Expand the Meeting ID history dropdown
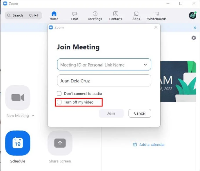This screenshot has height=171, width=200. click(x=145, y=65)
